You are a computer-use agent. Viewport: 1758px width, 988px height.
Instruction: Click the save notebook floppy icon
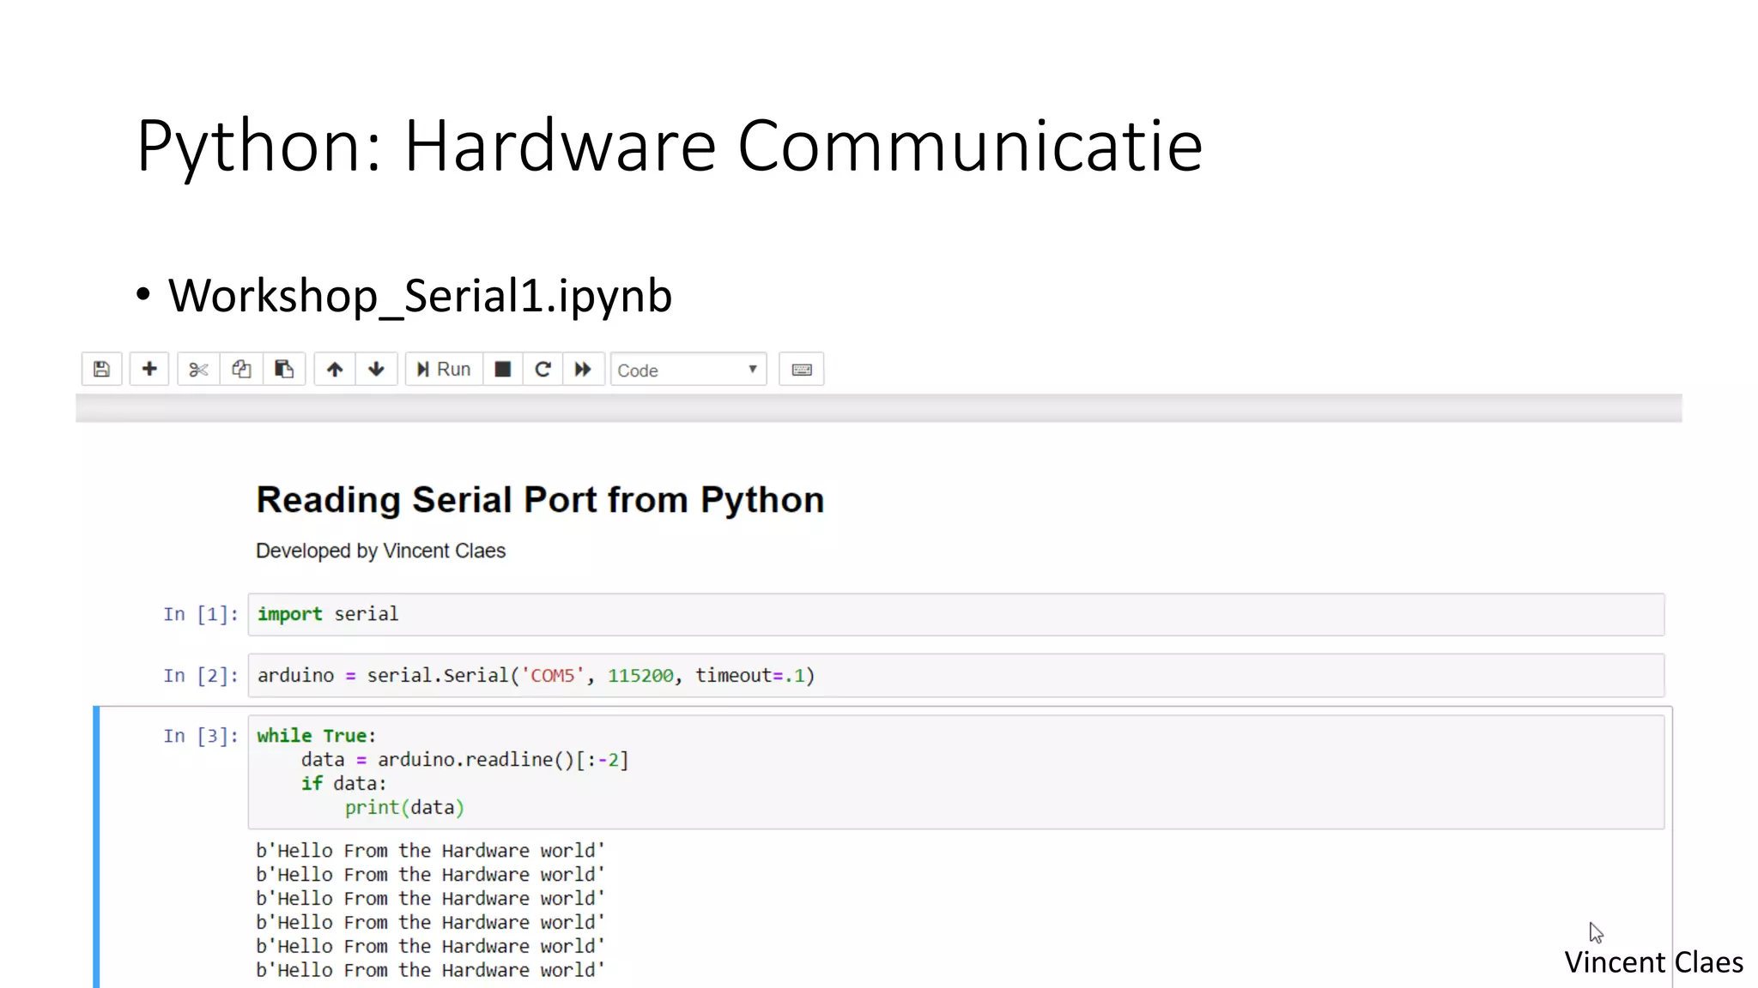pos(101,370)
